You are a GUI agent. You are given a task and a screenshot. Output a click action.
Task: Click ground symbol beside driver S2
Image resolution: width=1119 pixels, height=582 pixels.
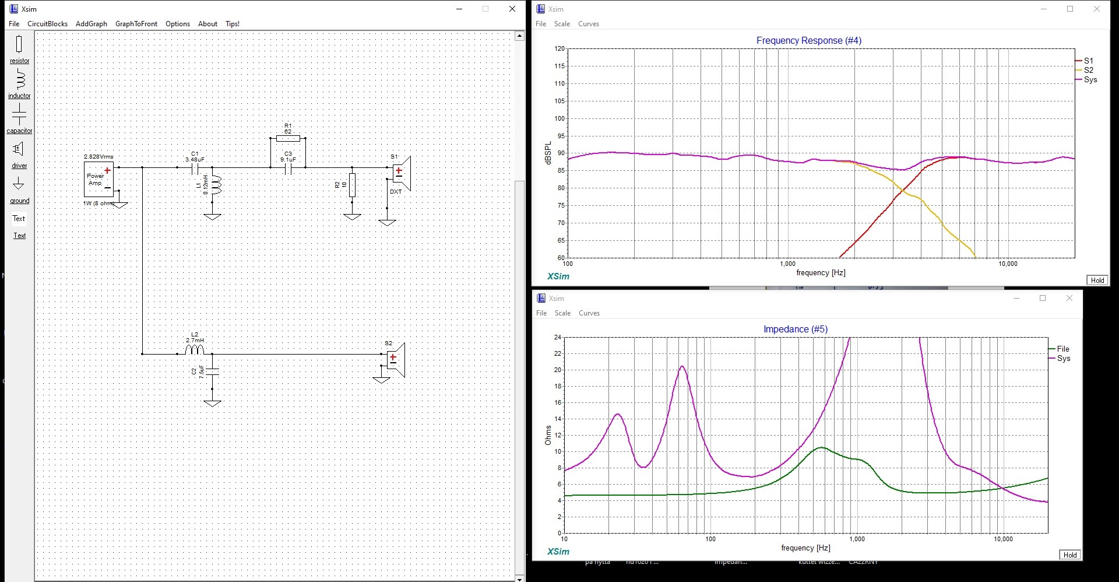pos(381,380)
